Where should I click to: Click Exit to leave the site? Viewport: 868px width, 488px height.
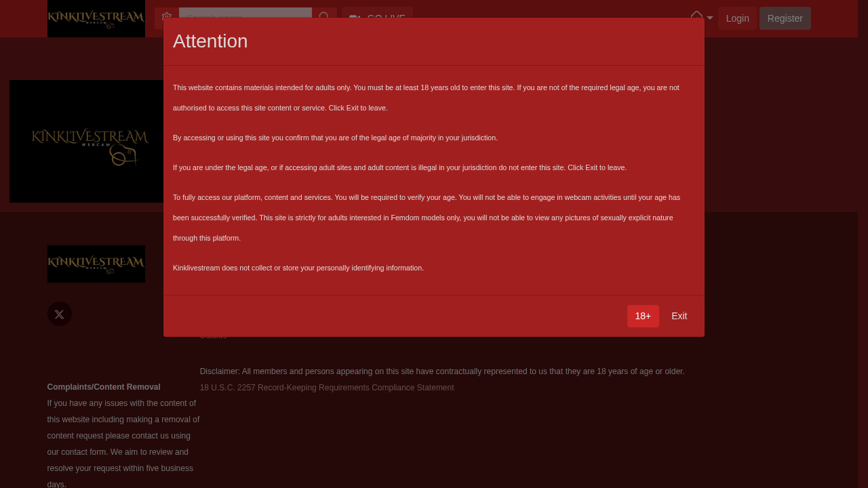[x=679, y=316]
